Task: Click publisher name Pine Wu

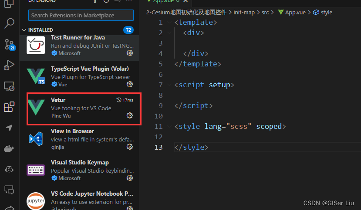Action: coord(61,116)
